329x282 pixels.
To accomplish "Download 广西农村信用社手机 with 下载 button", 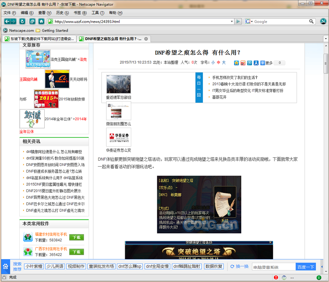I will click(x=77, y=252).
